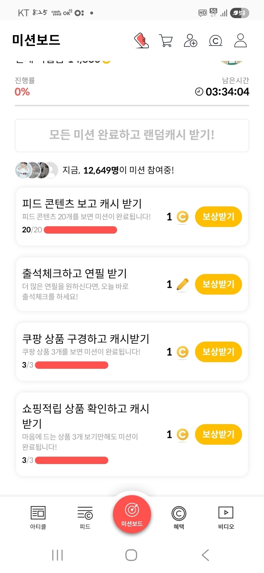264x573 pixels.
Task: Claim reward for shopping savings mission
Action: pos(218,434)
